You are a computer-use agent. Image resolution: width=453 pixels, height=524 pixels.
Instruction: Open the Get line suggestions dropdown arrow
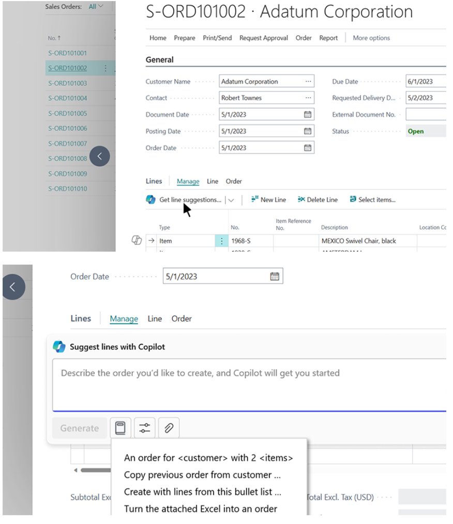(231, 200)
